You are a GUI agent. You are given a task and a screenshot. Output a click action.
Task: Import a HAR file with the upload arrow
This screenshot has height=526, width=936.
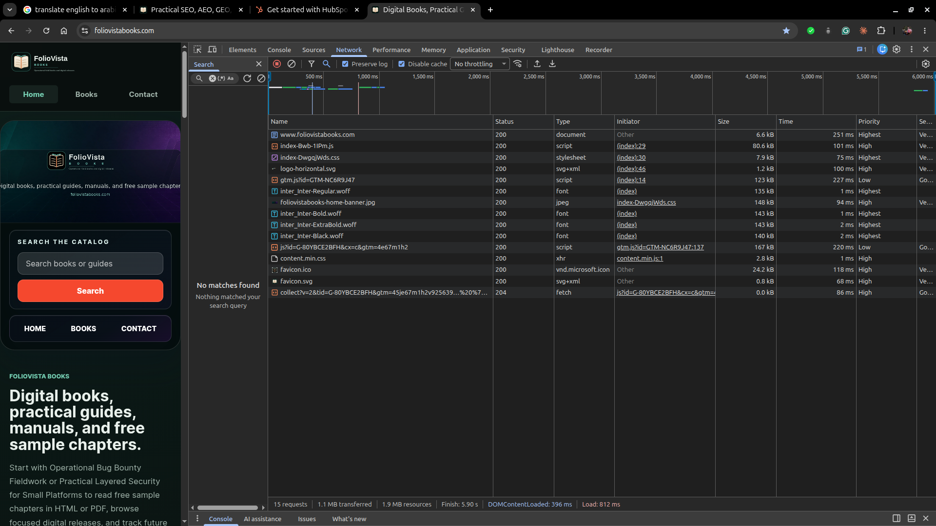[537, 64]
